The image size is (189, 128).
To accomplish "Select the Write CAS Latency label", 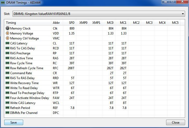I will pyautogui.click(x=23, y=103).
